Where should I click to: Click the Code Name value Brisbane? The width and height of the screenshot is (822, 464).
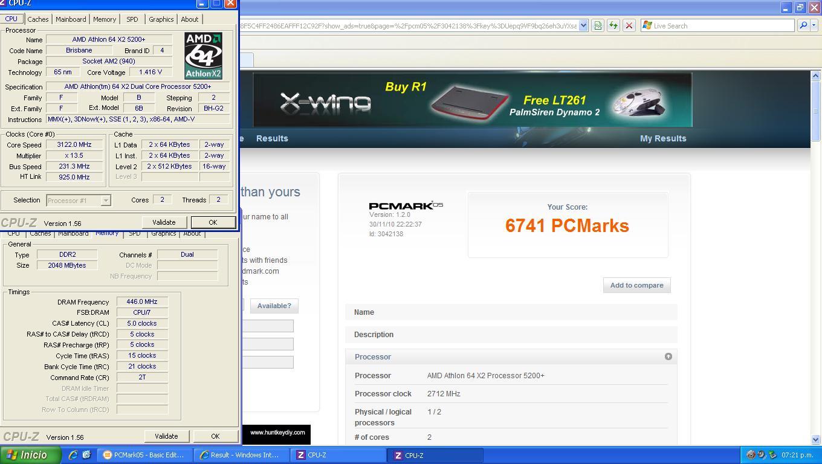pos(79,50)
